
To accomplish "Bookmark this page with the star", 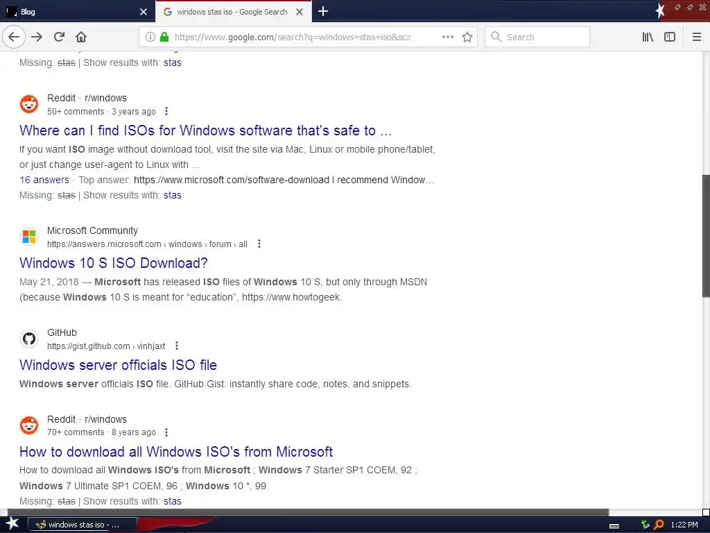I will coord(467,37).
